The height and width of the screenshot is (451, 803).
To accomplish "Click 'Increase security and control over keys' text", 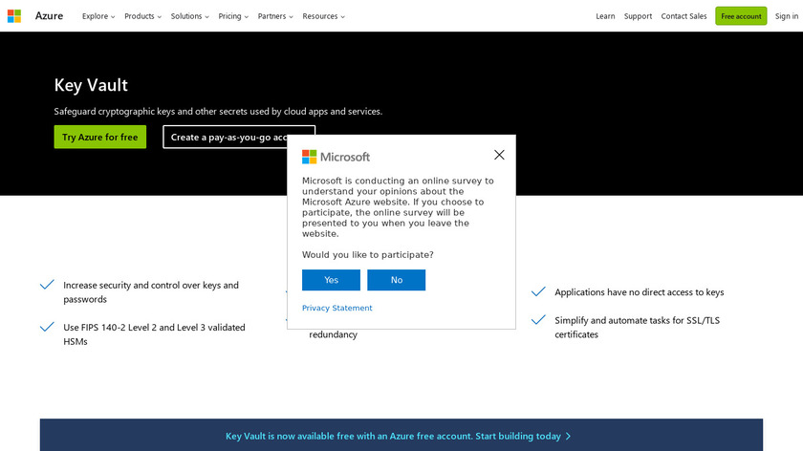I will tap(151, 285).
